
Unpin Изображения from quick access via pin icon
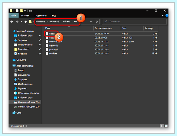[40, 45]
